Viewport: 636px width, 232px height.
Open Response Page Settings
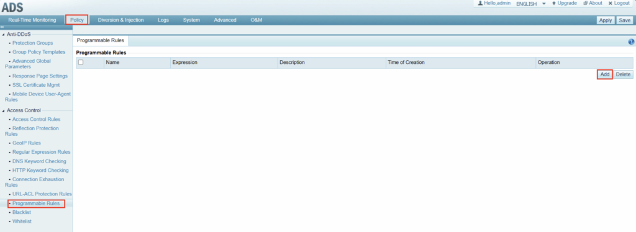[x=40, y=76]
